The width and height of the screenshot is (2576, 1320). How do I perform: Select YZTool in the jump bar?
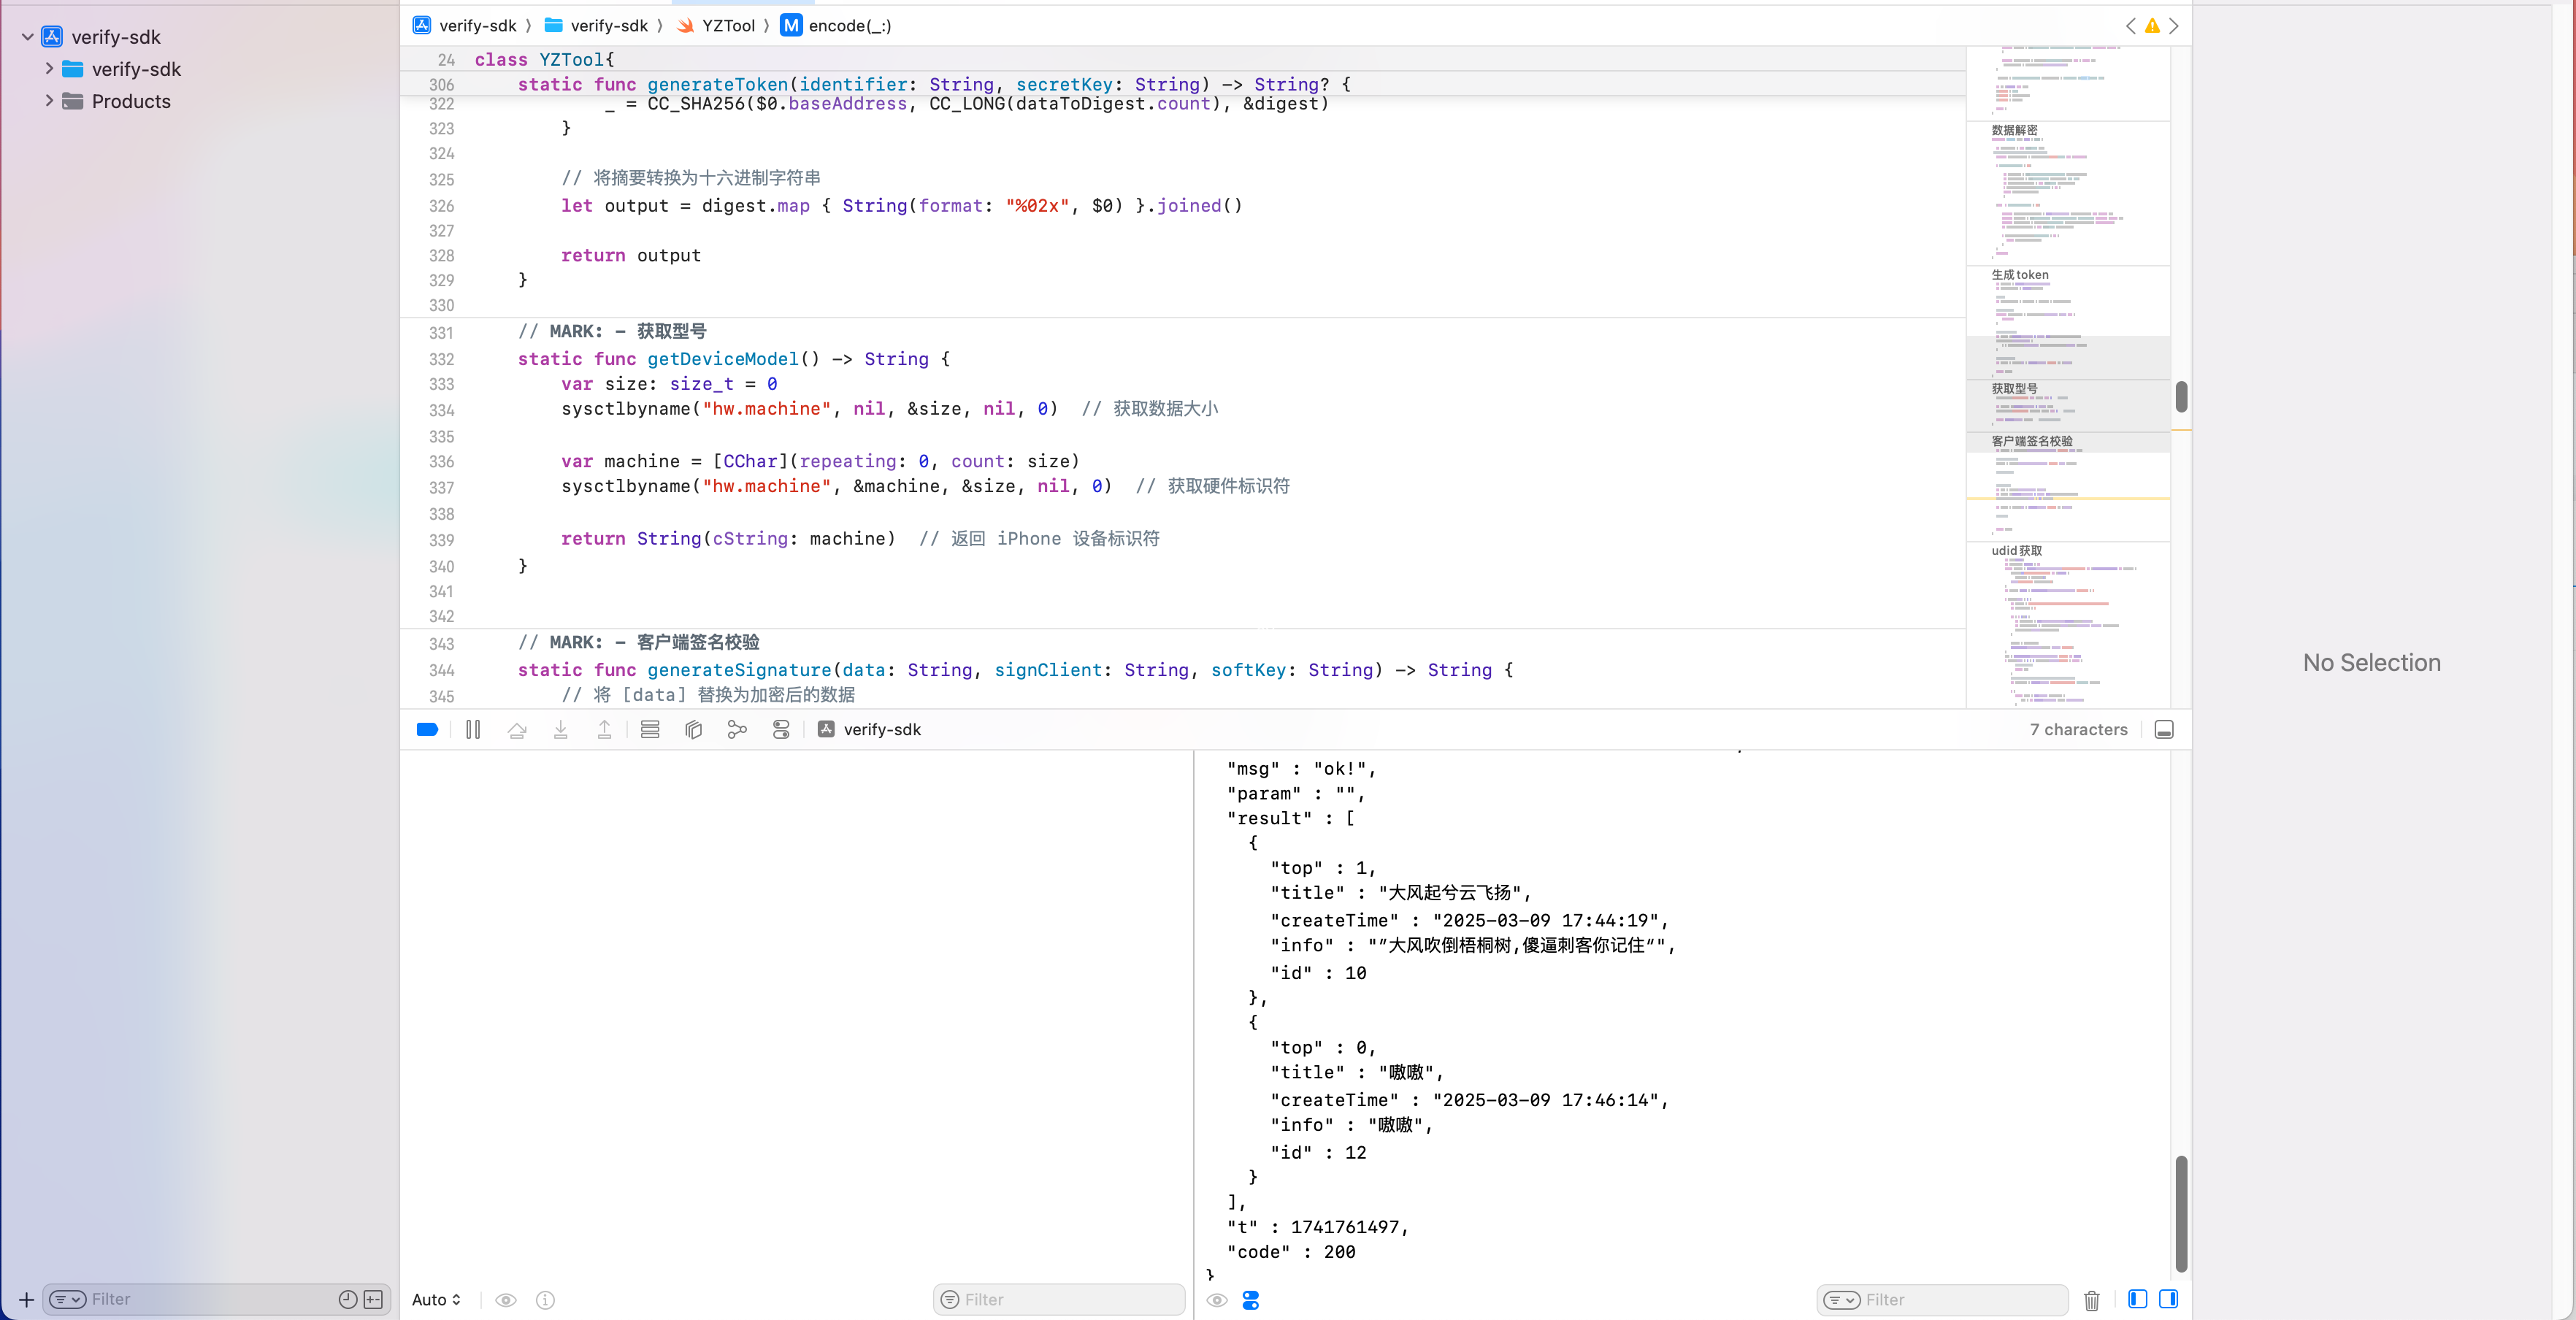coord(727,26)
